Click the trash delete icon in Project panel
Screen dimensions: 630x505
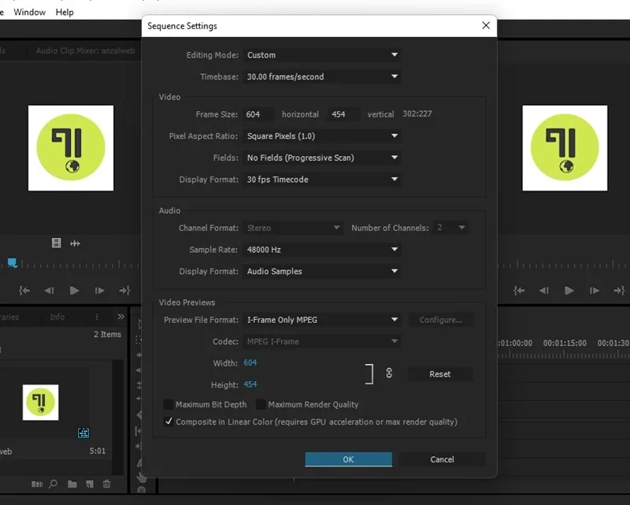pyautogui.click(x=106, y=484)
